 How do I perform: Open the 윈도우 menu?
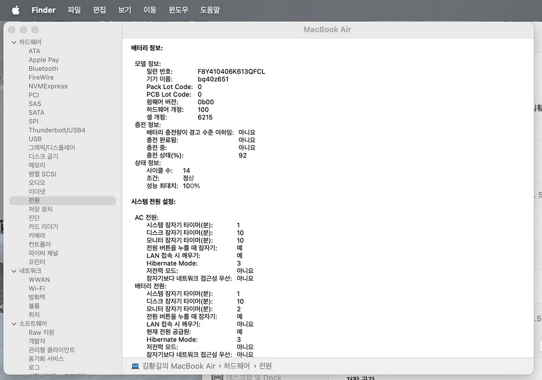tap(178, 10)
